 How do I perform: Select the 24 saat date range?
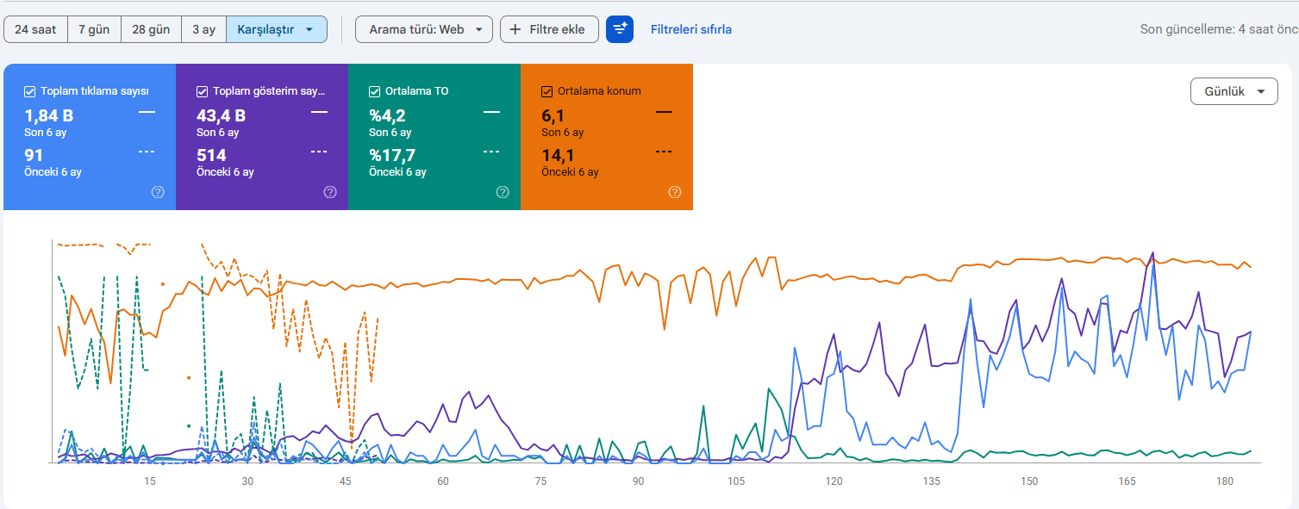coord(35,29)
